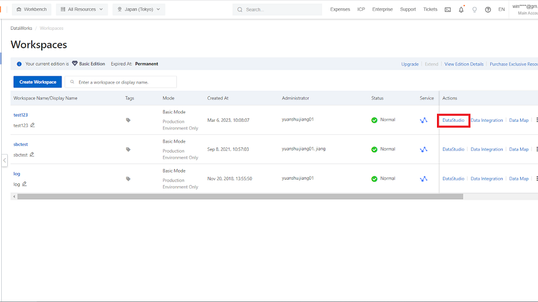This screenshot has height=302, width=538.
Task: Open the Expenses menu
Action: coord(340,10)
